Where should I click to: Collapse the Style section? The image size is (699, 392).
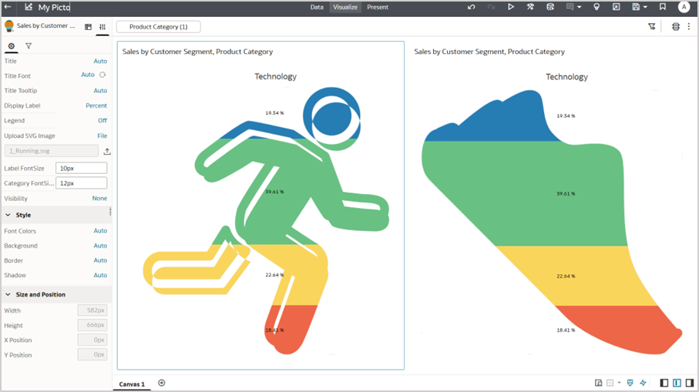pos(8,215)
